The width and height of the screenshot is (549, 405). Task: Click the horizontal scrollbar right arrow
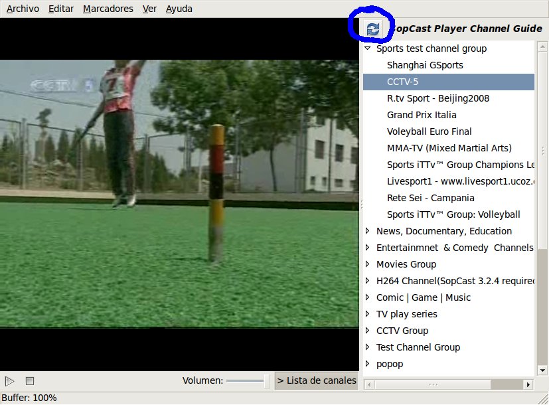528,384
